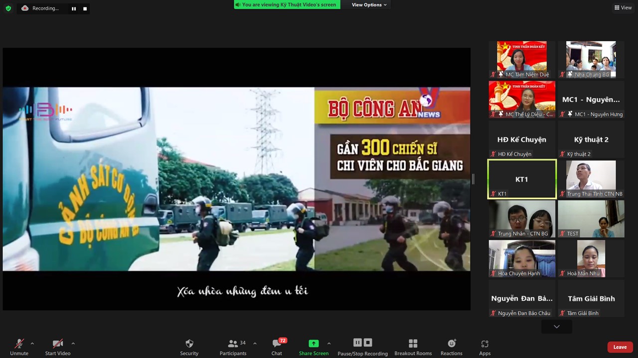The image size is (638, 358).
Task: Click the pin icon on Nhà Chung BG
Action: tap(570, 75)
